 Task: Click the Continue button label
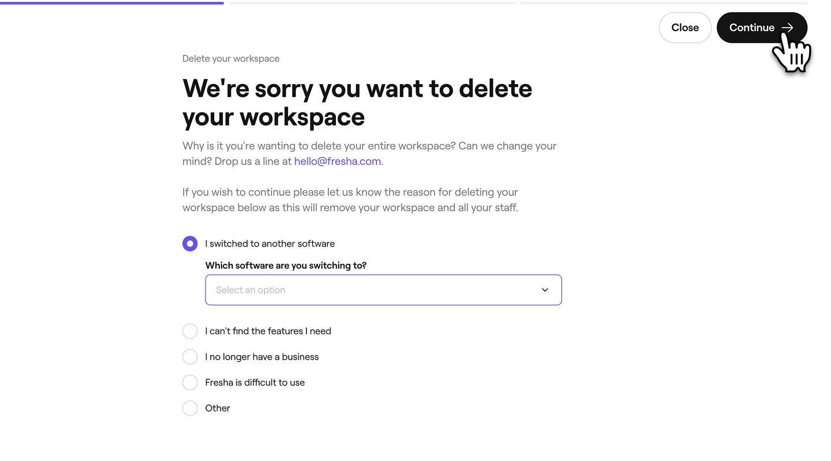pyautogui.click(x=751, y=28)
